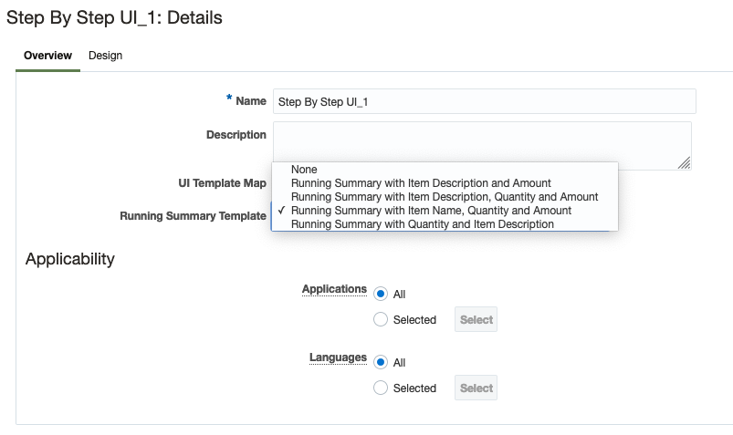
Task: Choose the Selected radio under Languages
Action: point(381,388)
